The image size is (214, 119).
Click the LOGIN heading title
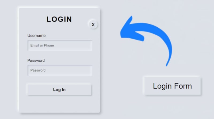coord(59,19)
